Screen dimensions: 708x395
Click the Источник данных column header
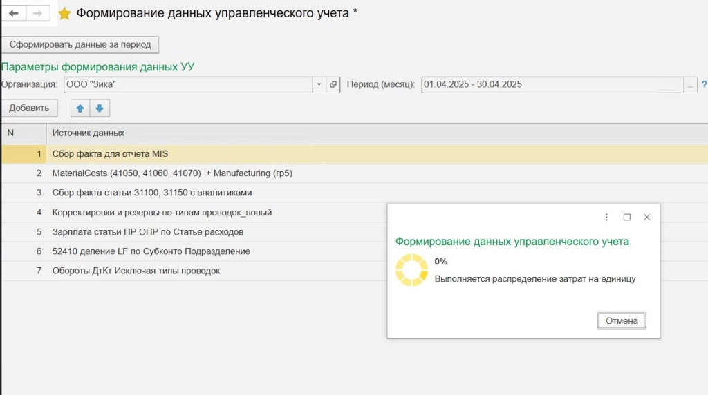[377, 133]
